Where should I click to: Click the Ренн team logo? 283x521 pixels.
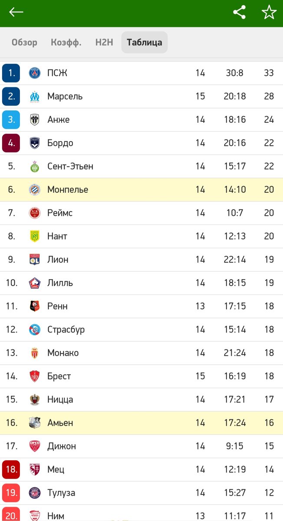(x=35, y=306)
